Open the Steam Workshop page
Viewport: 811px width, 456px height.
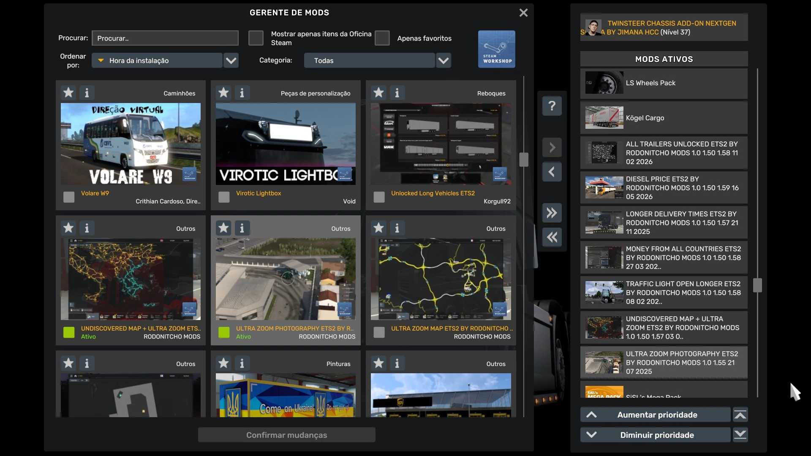(x=497, y=49)
